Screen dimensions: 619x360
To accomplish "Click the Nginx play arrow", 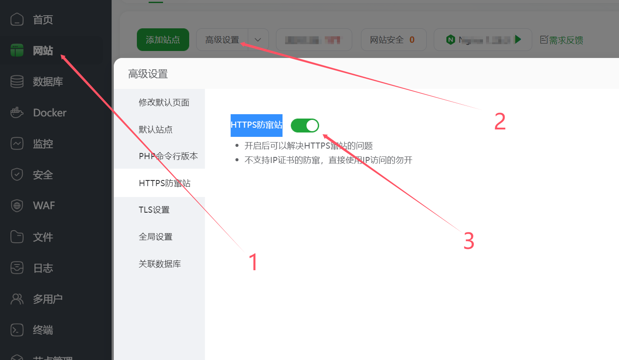I will [x=518, y=40].
